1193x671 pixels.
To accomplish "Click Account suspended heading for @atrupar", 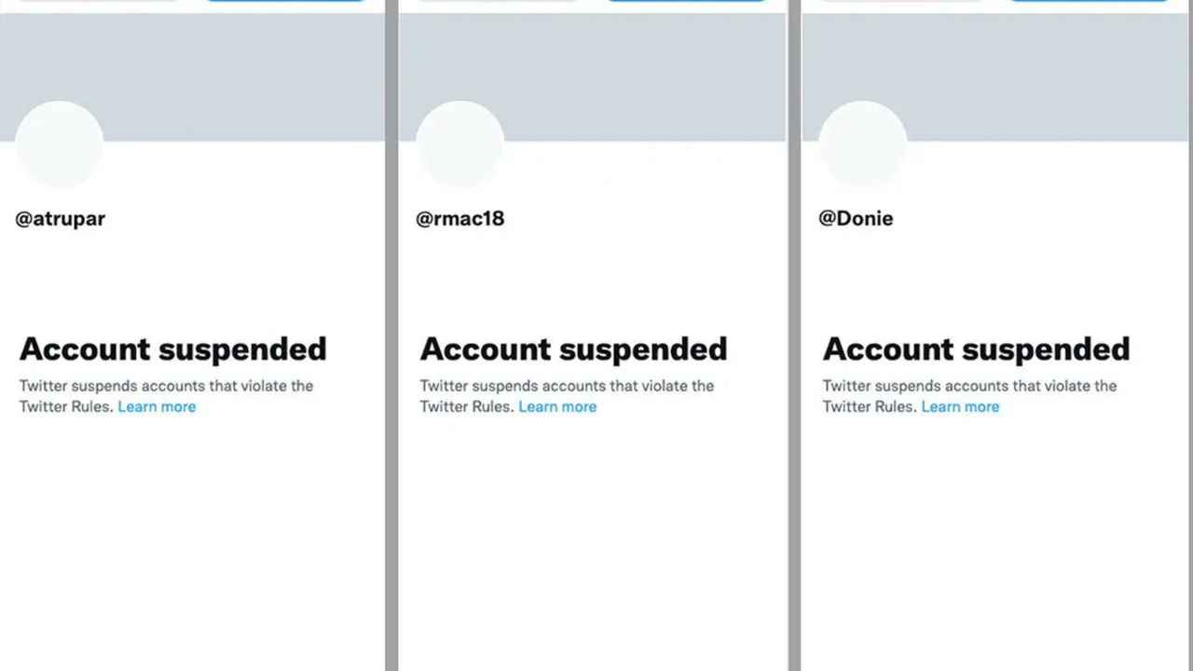I will tap(172, 349).
